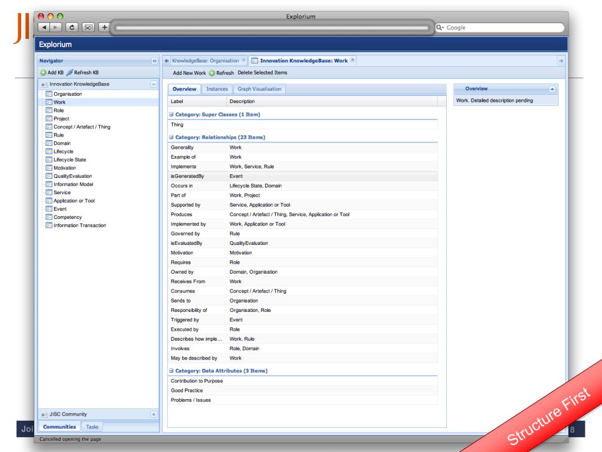Collapse Category: Relationships group
This screenshot has width=602, height=452.
[x=171, y=137]
